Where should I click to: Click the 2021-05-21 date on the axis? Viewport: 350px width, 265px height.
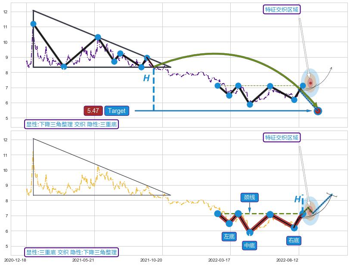coord(83,260)
